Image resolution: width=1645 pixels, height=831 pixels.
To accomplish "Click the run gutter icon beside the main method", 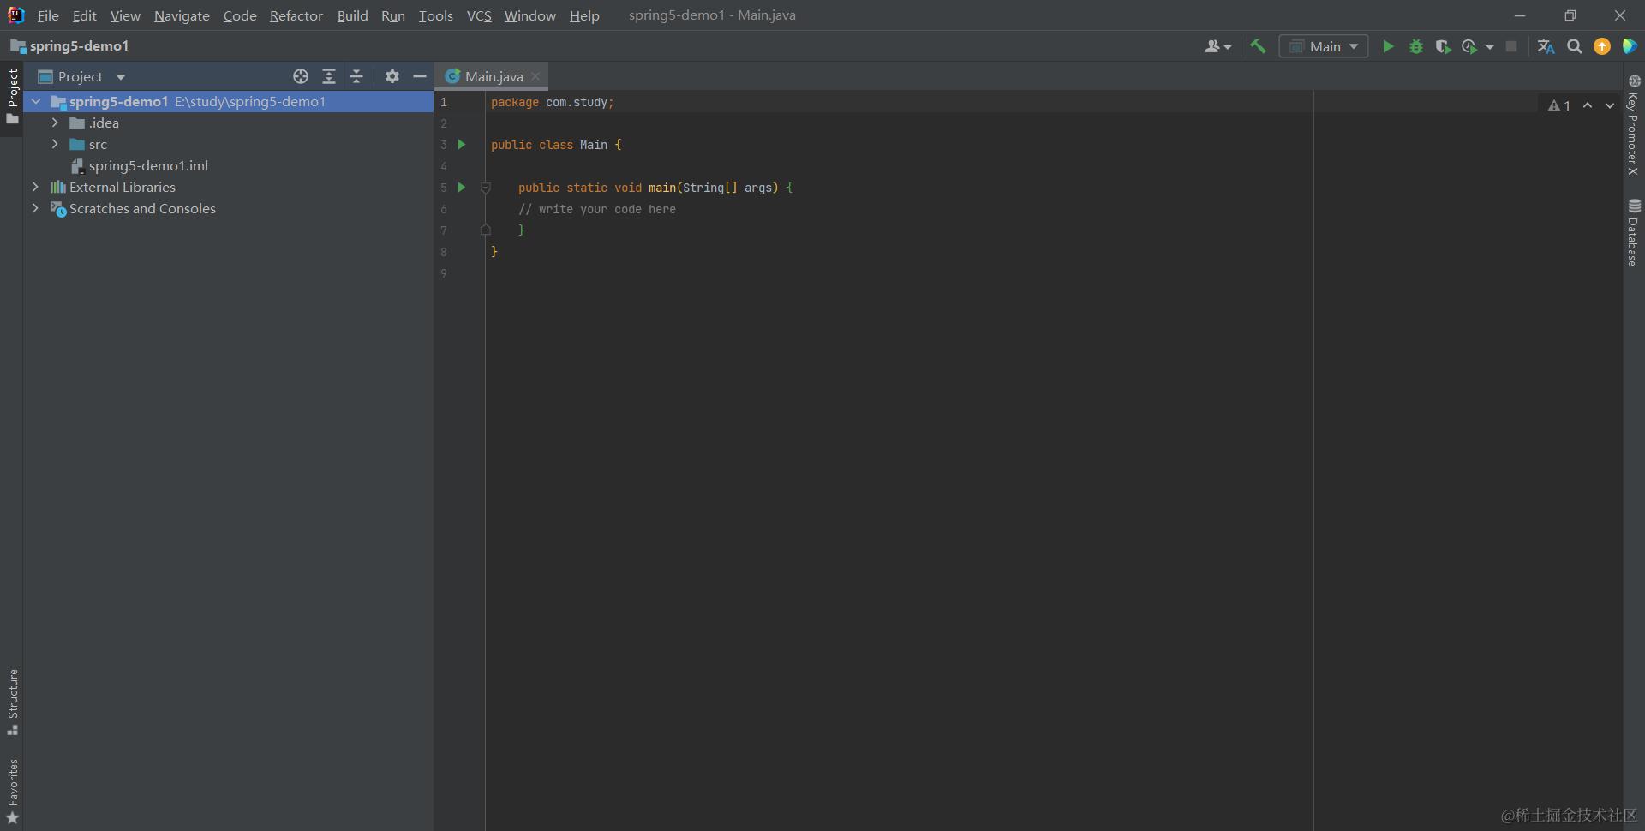I will click(x=462, y=188).
